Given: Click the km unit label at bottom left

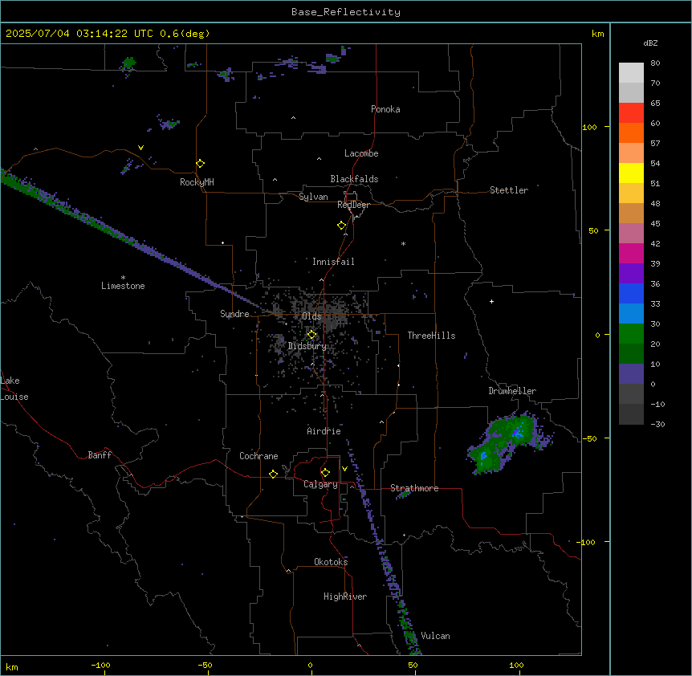Looking at the screenshot, I should [12, 666].
